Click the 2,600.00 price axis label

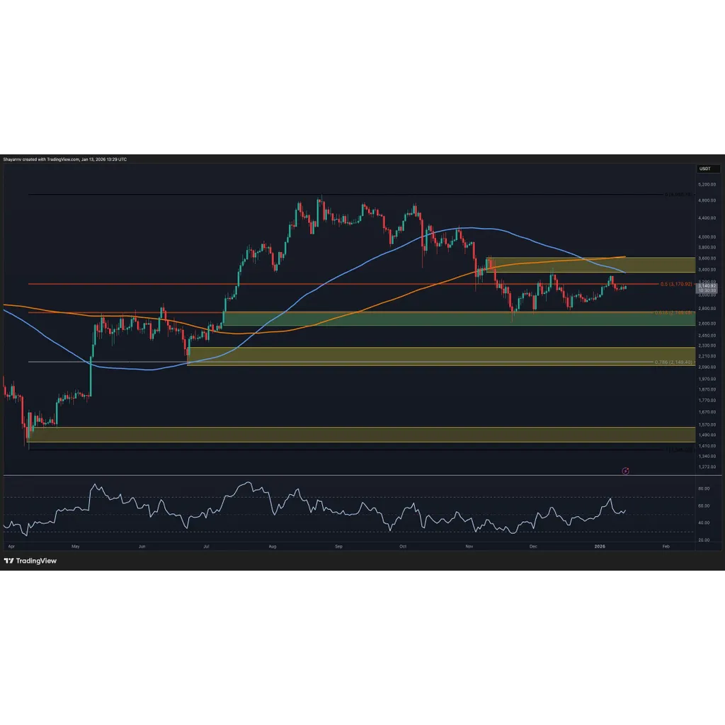tap(707, 324)
